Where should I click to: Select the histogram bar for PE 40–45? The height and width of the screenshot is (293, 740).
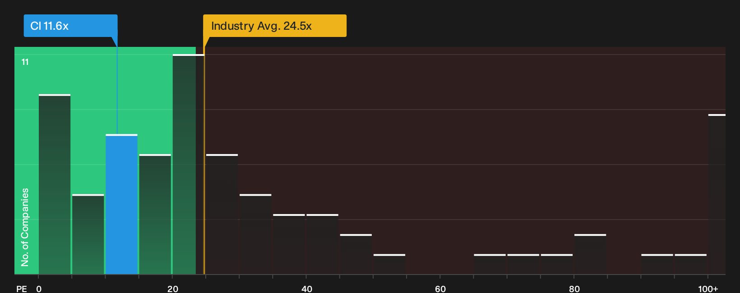pos(322,244)
